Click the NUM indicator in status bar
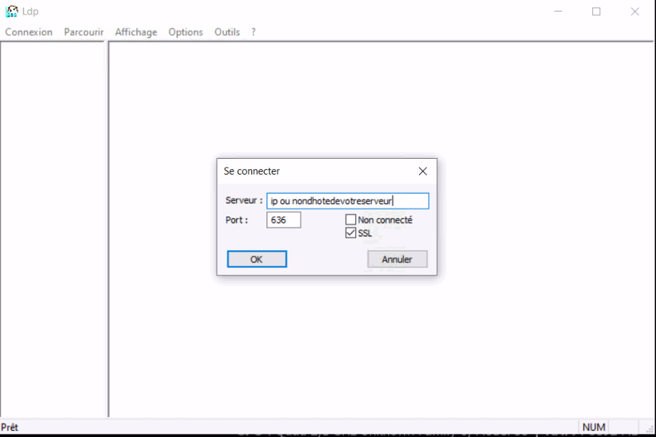The height and width of the screenshot is (437, 656). click(593, 427)
